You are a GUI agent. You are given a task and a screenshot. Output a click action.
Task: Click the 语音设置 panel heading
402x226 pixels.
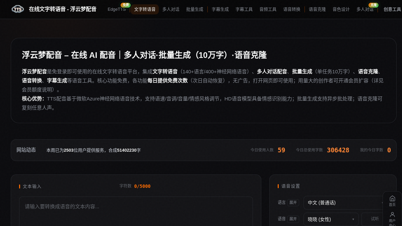(290, 186)
